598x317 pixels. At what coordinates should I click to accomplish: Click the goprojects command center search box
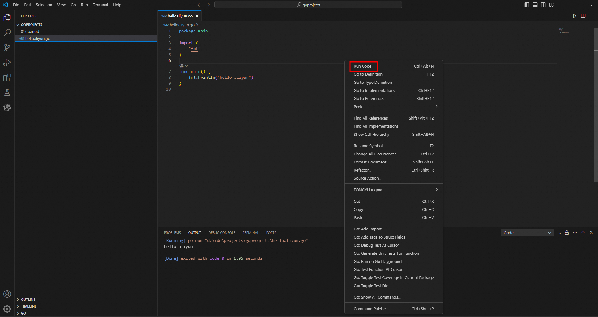[x=308, y=5]
